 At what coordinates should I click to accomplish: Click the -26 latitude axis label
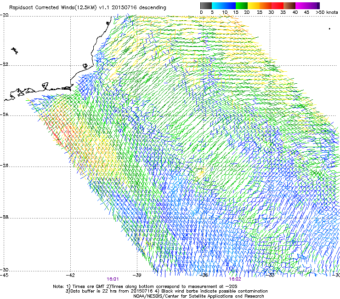tap(4, 166)
